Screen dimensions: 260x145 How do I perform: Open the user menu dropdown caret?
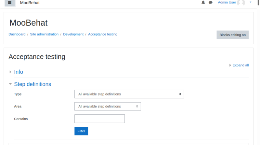[251, 2]
